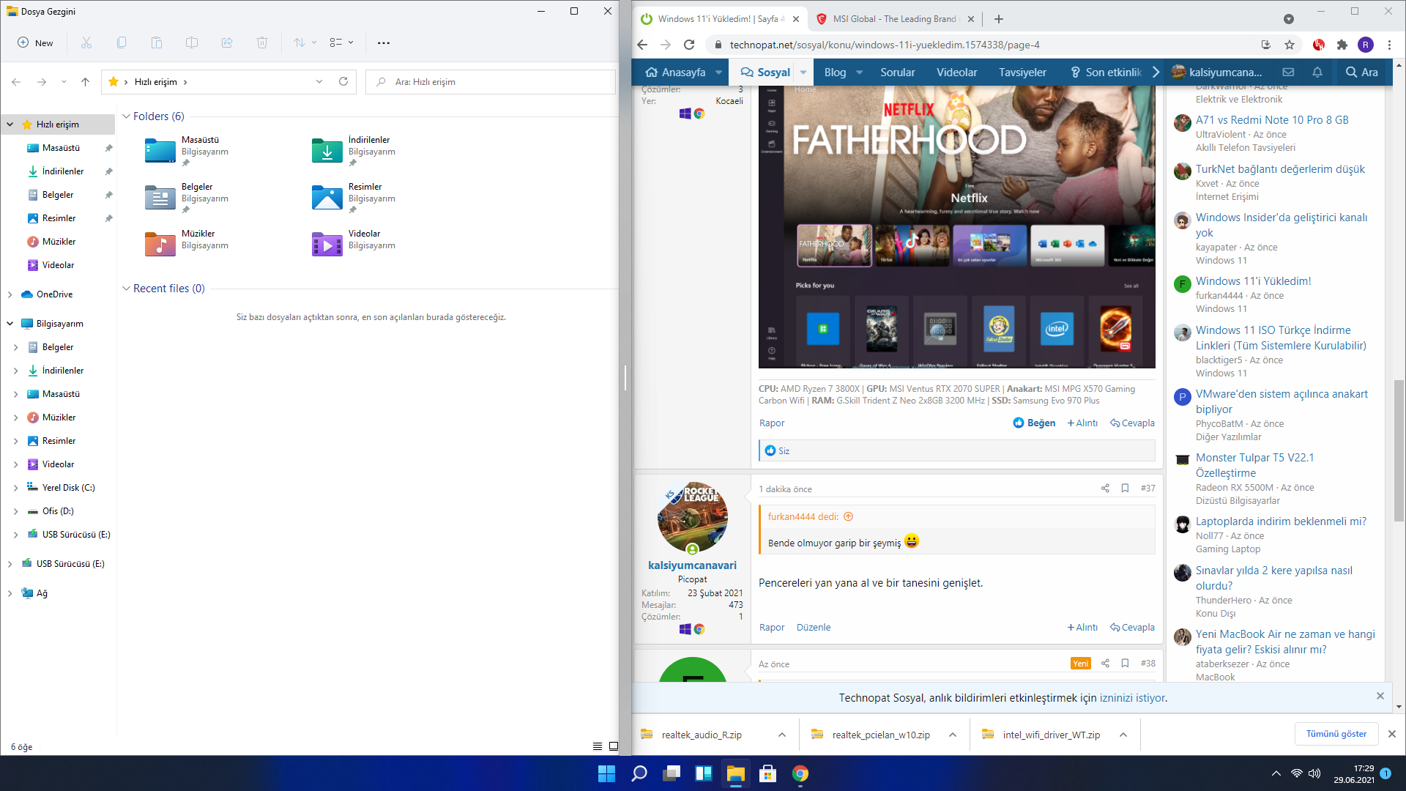Click the share icon on post #37
The image size is (1406, 791).
[1105, 489]
